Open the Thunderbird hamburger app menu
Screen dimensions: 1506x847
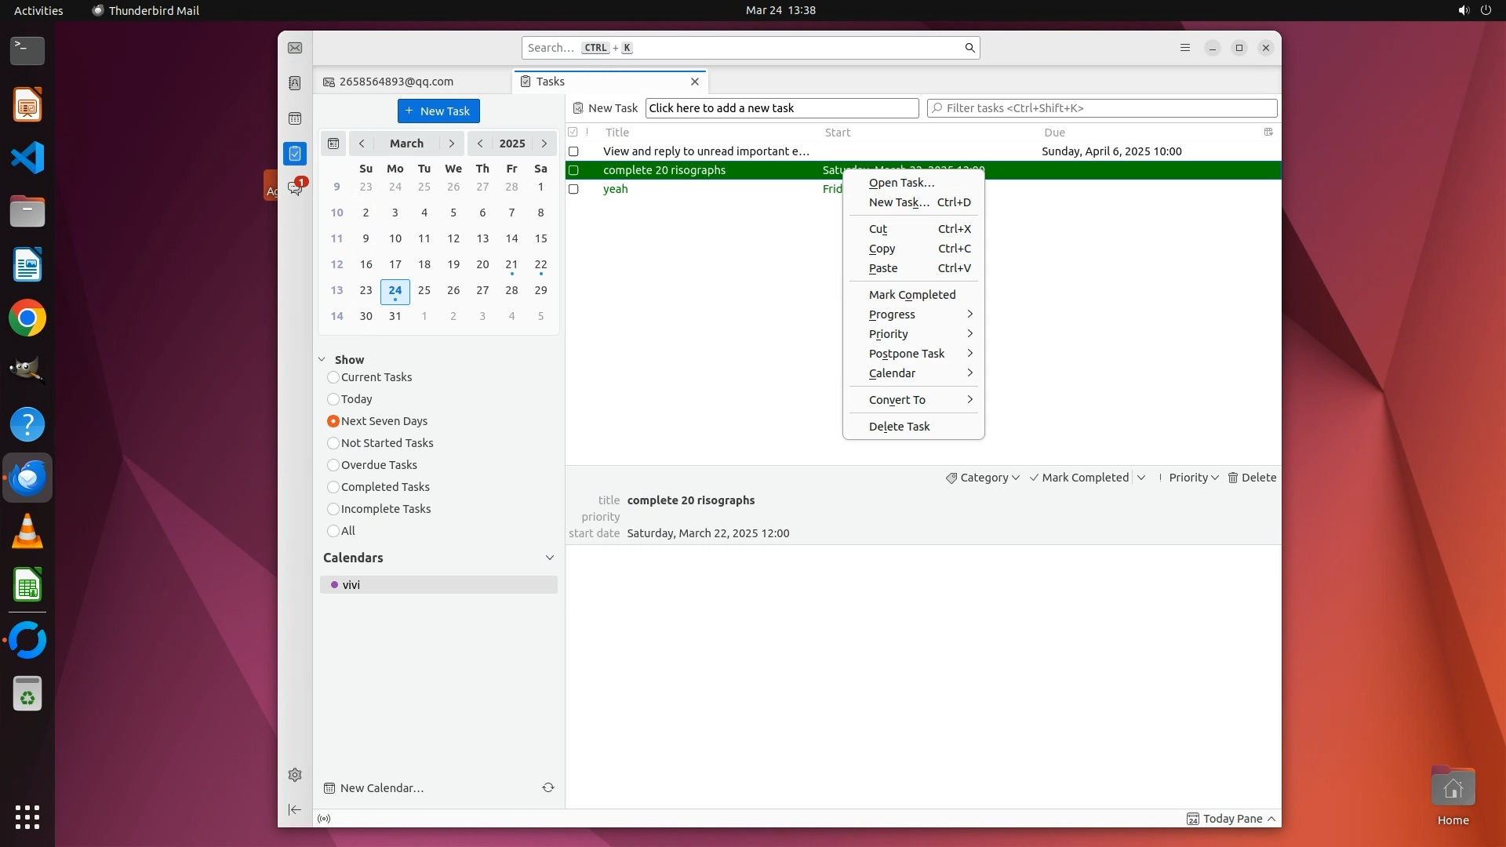[1185, 48]
